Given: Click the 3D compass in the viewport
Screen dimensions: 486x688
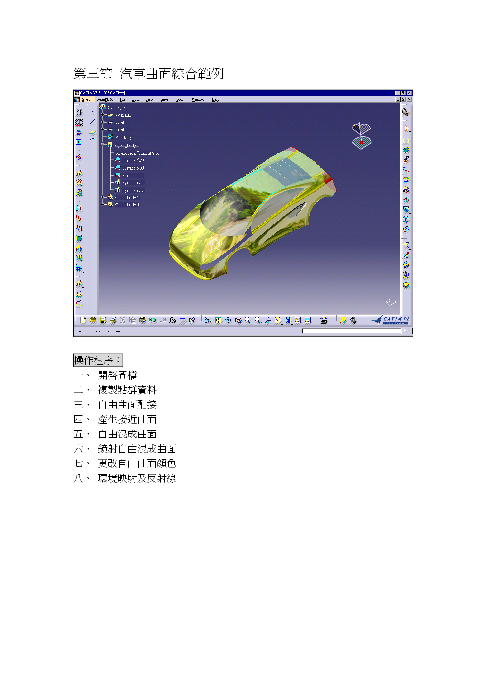Looking at the screenshot, I should click(x=362, y=134).
